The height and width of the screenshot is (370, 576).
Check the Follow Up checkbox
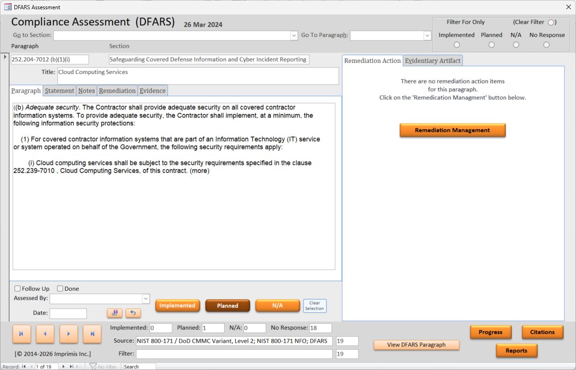coord(18,288)
